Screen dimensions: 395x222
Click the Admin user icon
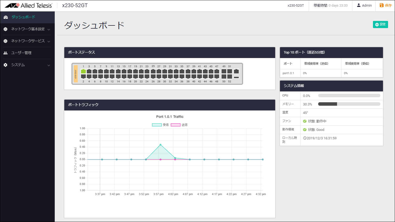tap(359, 5)
